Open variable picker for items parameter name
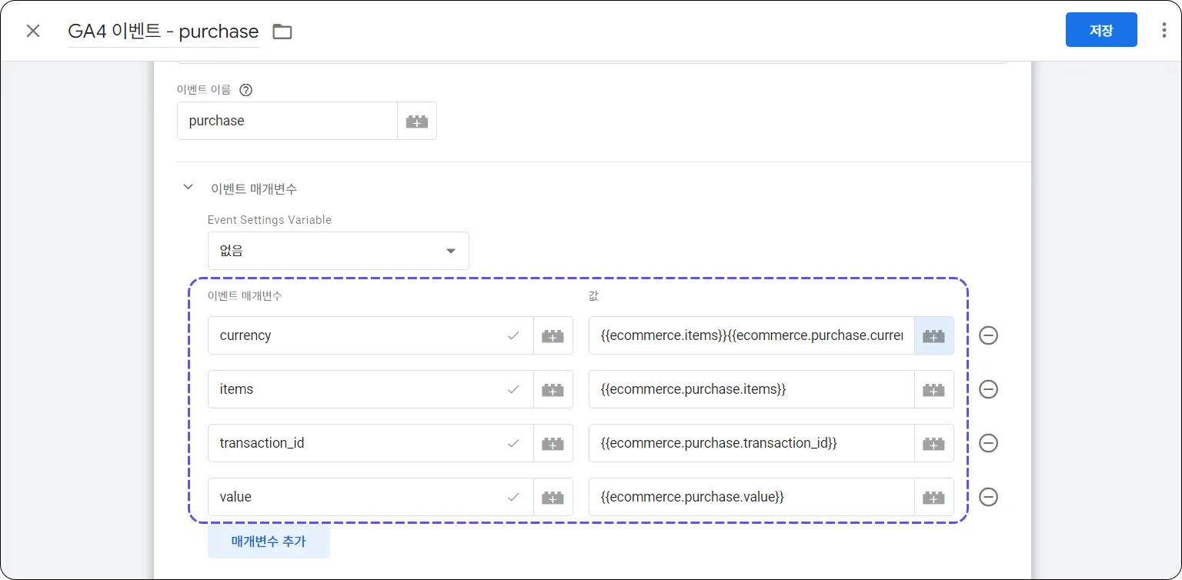The image size is (1182, 580). pos(553,389)
